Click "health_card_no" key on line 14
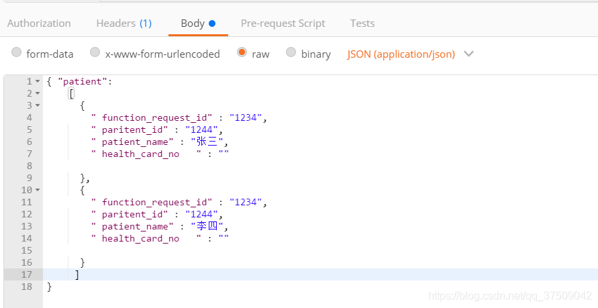The image size is (598, 308). pos(146,239)
